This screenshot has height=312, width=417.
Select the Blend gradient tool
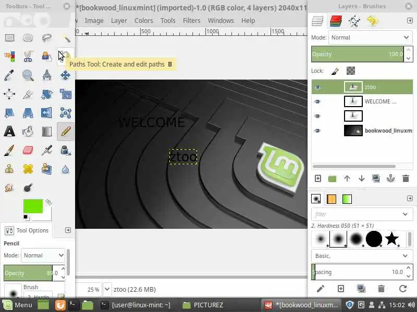pos(47,132)
